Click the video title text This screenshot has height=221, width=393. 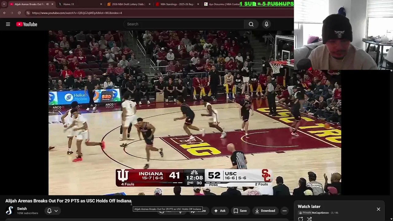68,201
